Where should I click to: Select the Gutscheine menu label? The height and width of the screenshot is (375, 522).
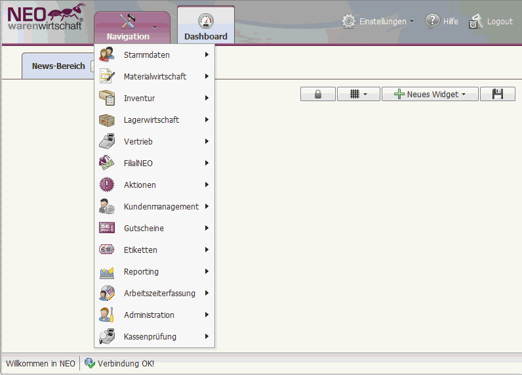144,229
